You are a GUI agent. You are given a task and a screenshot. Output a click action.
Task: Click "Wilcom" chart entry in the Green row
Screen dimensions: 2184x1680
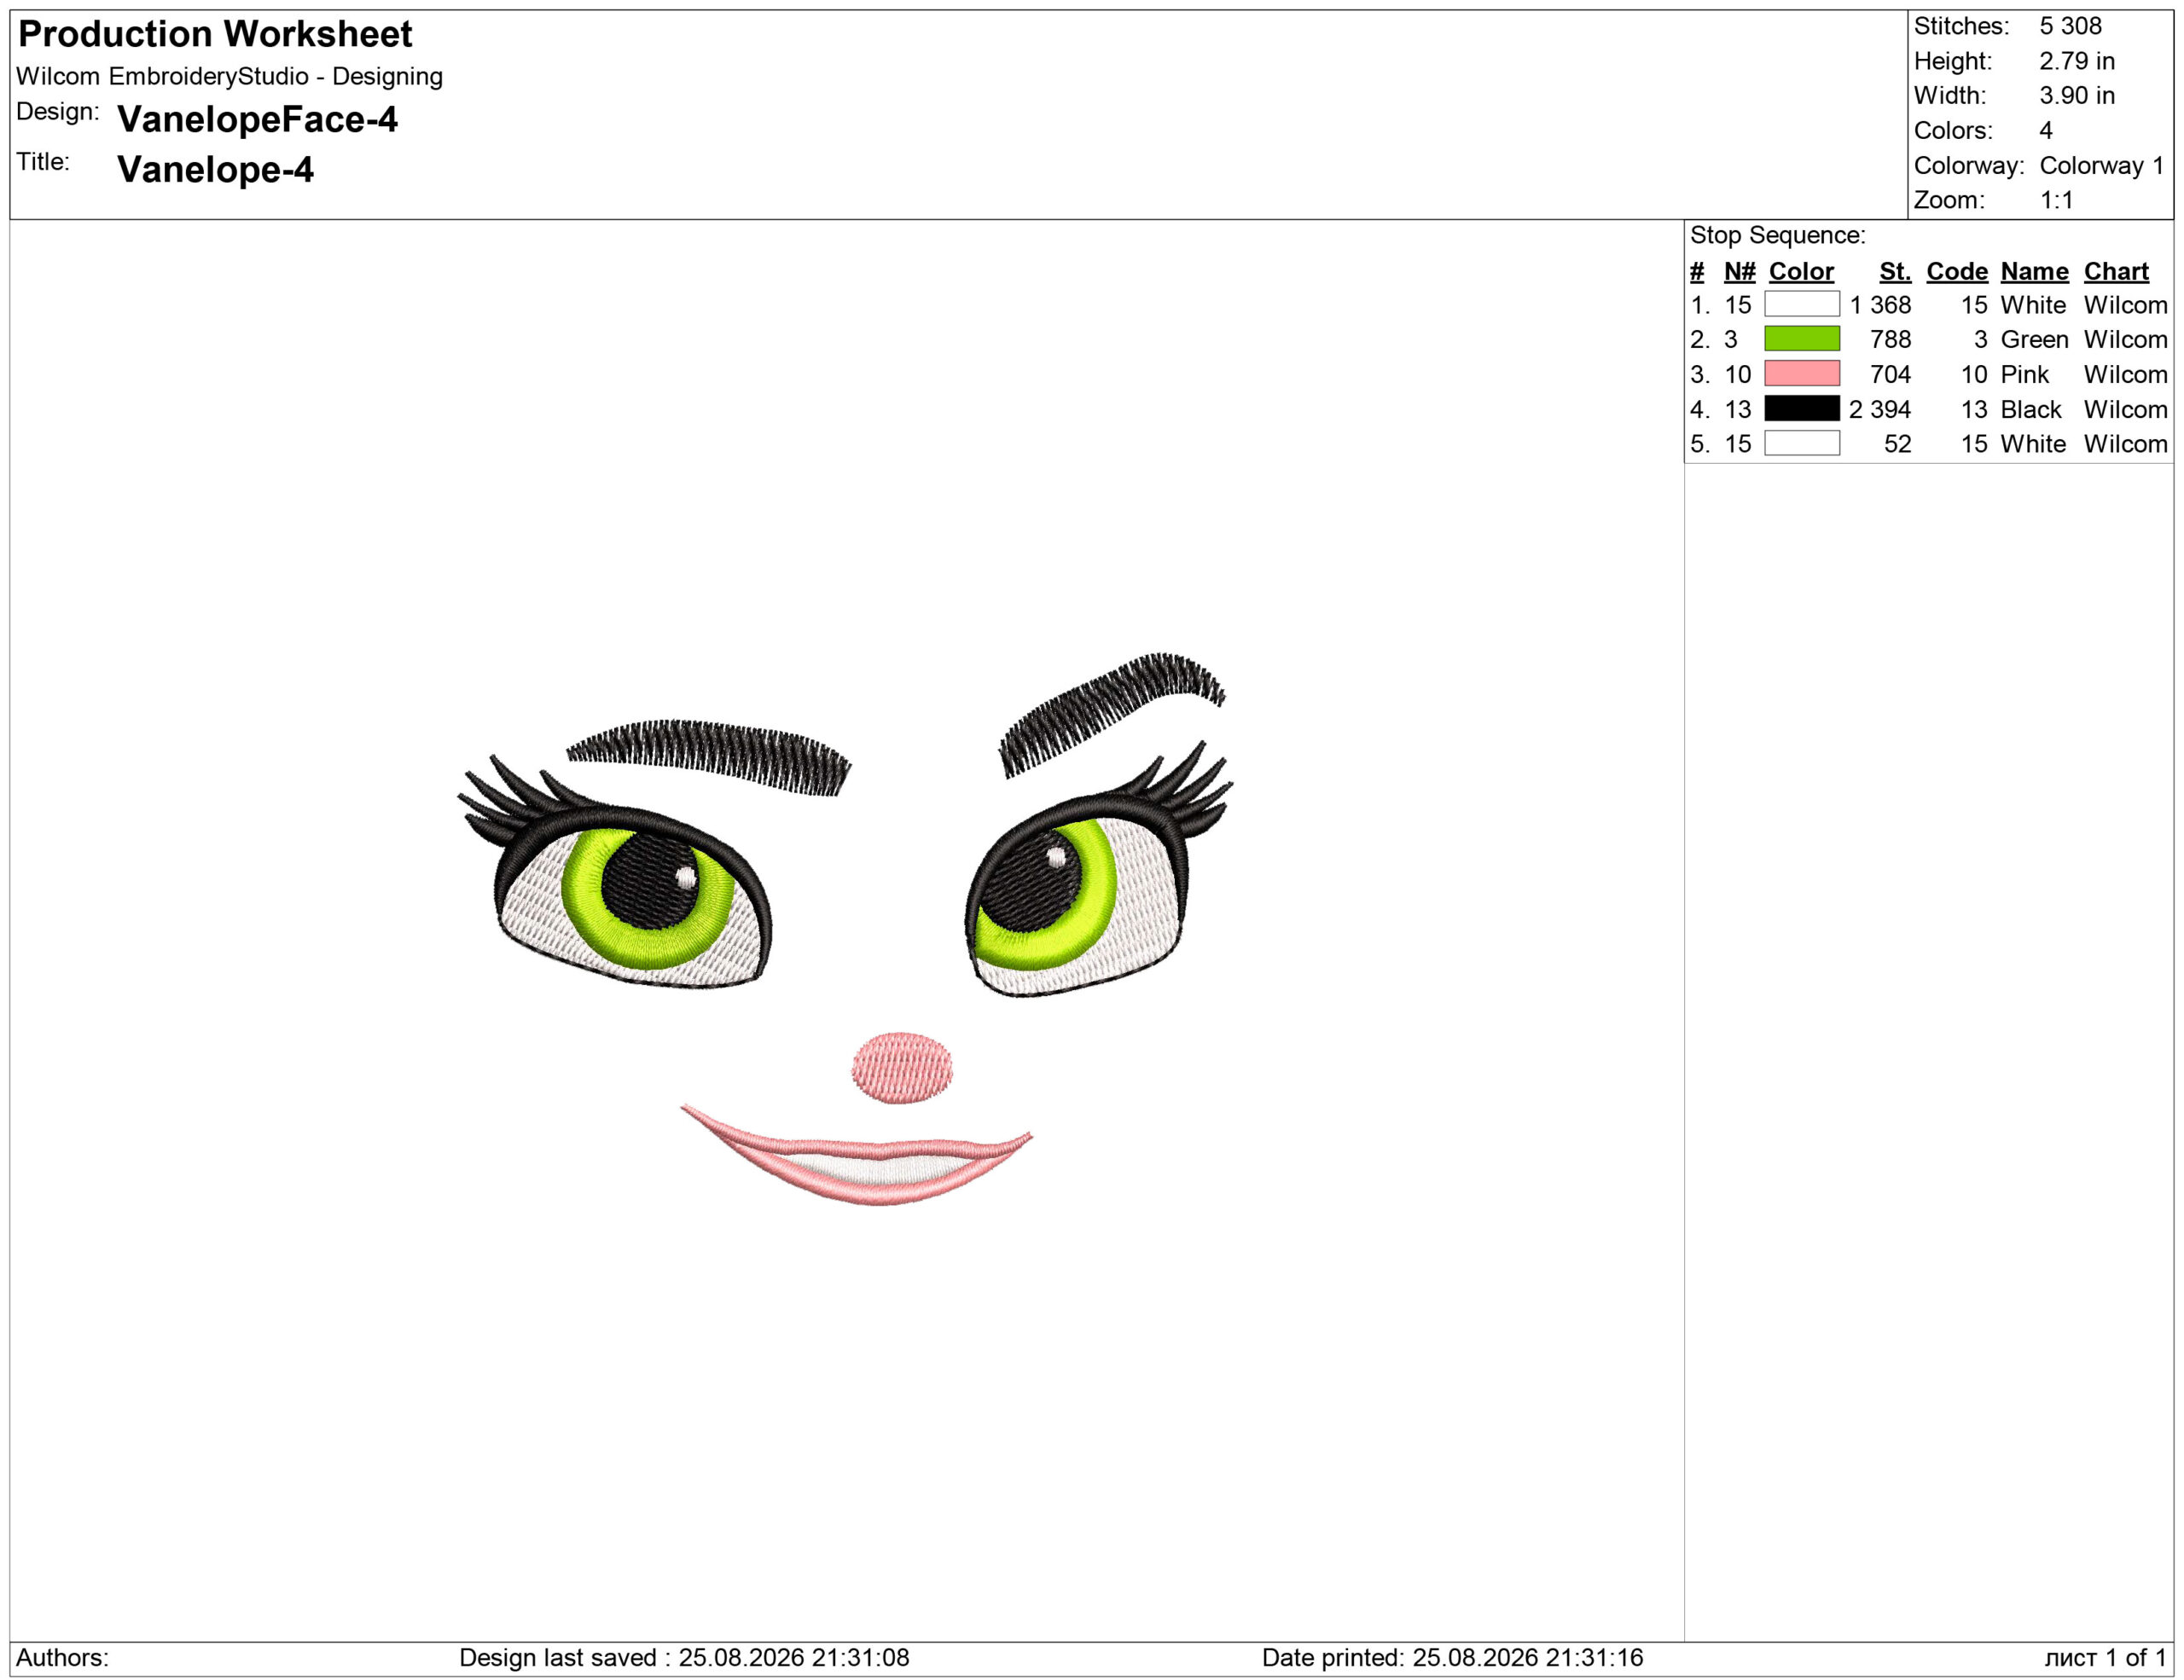(x=2126, y=339)
